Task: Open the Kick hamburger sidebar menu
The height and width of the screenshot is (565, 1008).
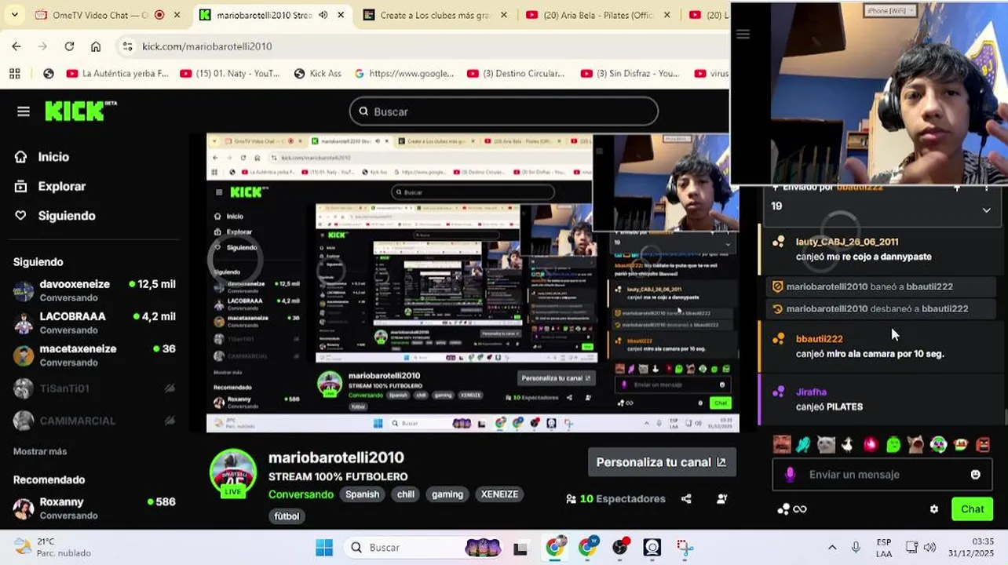Action: (x=24, y=111)
